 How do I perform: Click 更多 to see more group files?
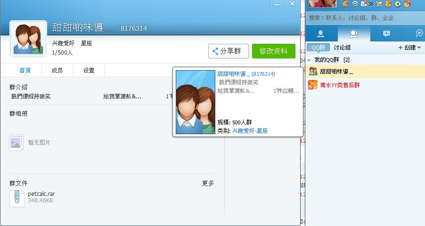pyautogui.click(x=208, y=183)
